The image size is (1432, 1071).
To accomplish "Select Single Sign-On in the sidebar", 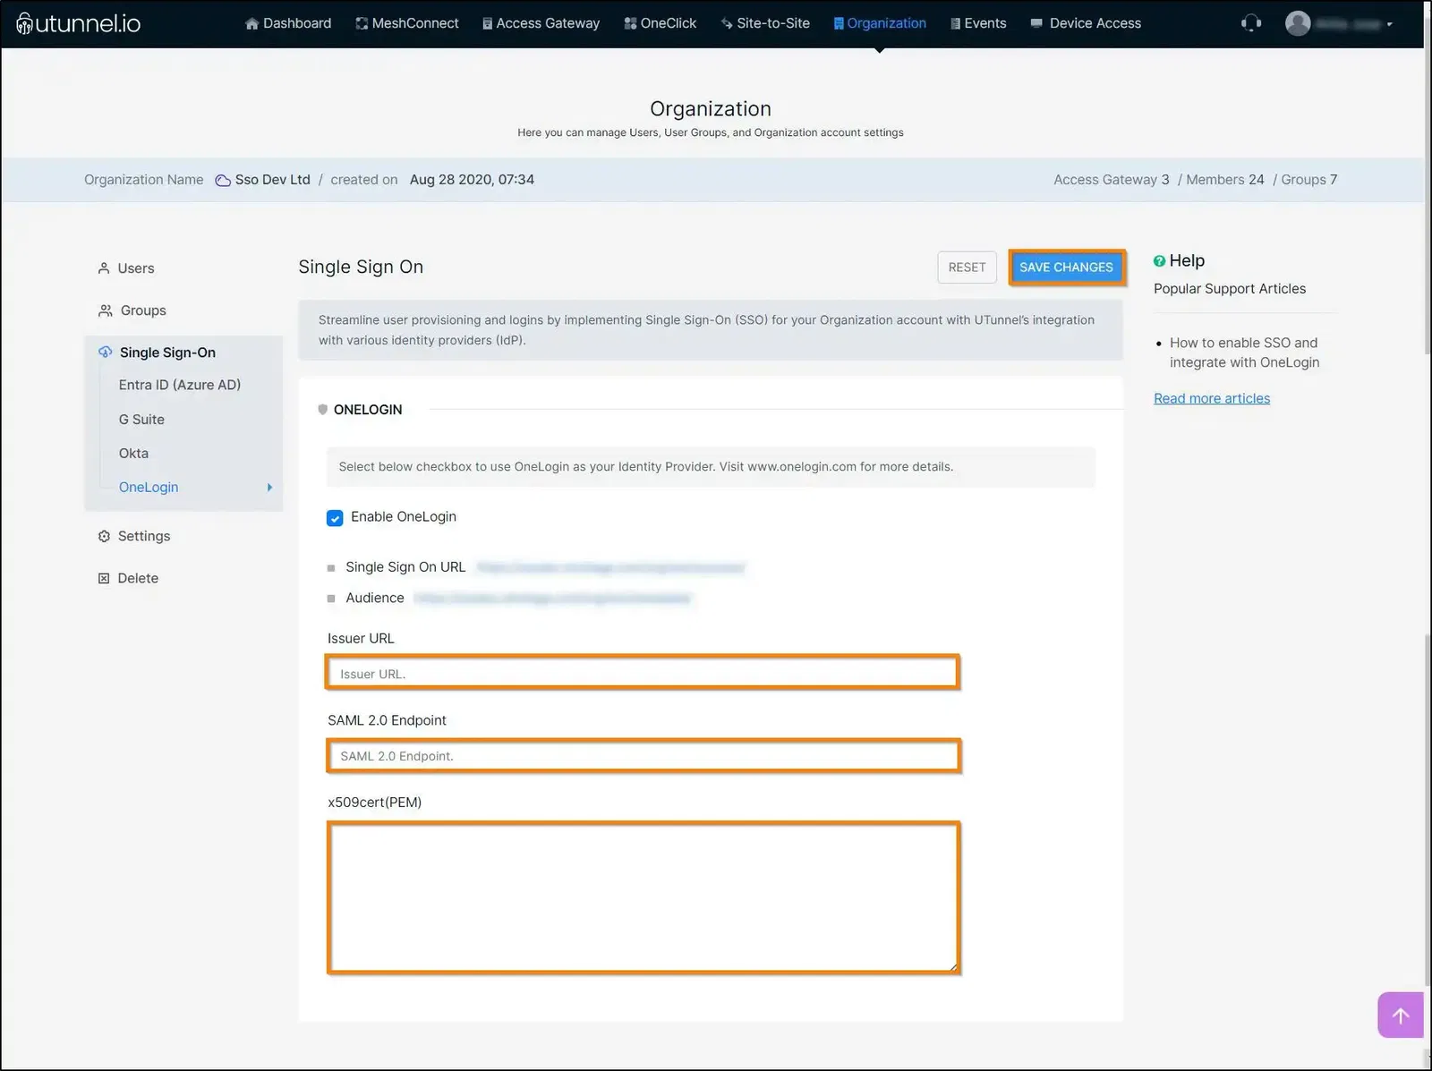I will [x=167, y=353].
